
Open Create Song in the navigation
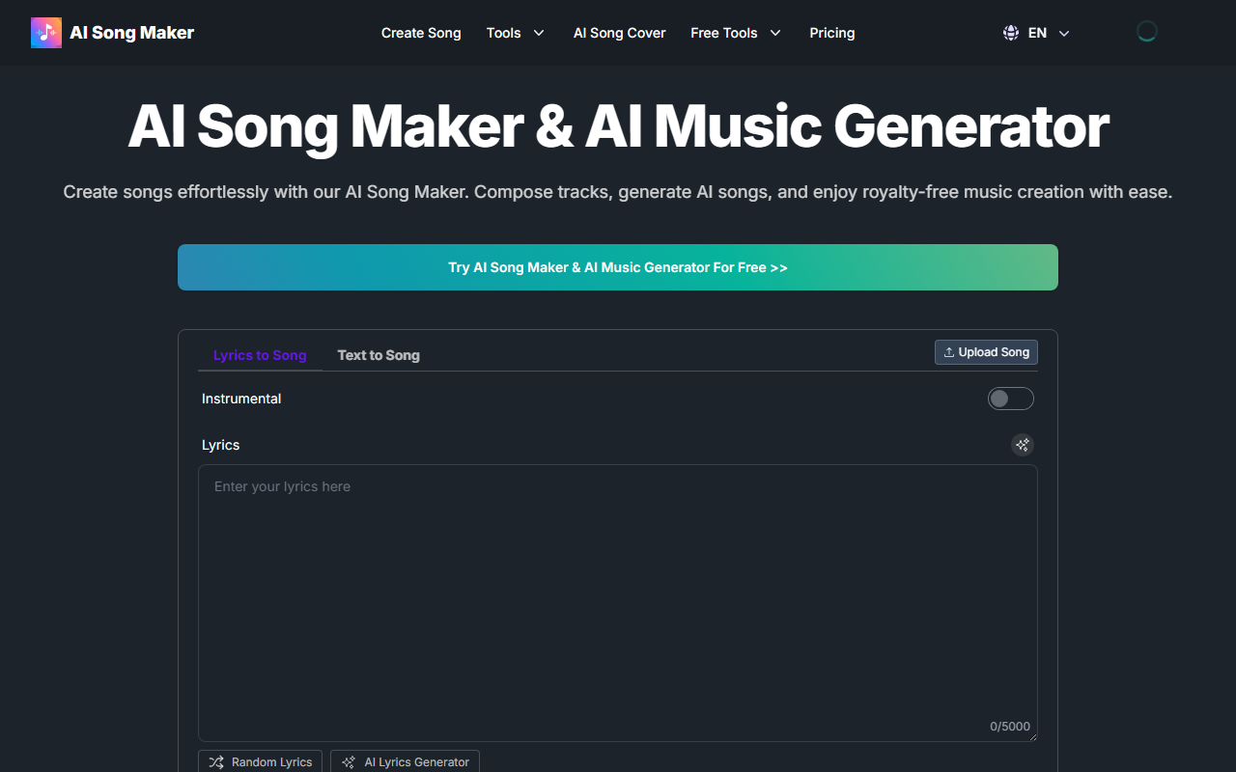(421, 33)
